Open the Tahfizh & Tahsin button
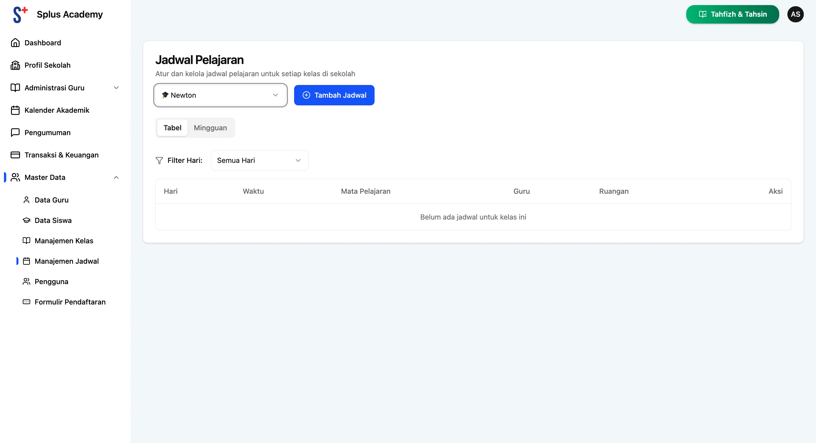 (x=732, y=14)
